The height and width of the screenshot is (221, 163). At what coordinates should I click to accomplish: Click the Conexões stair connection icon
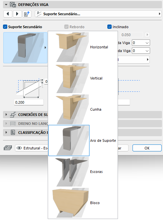pyautogui.click(x=13, y=115)
